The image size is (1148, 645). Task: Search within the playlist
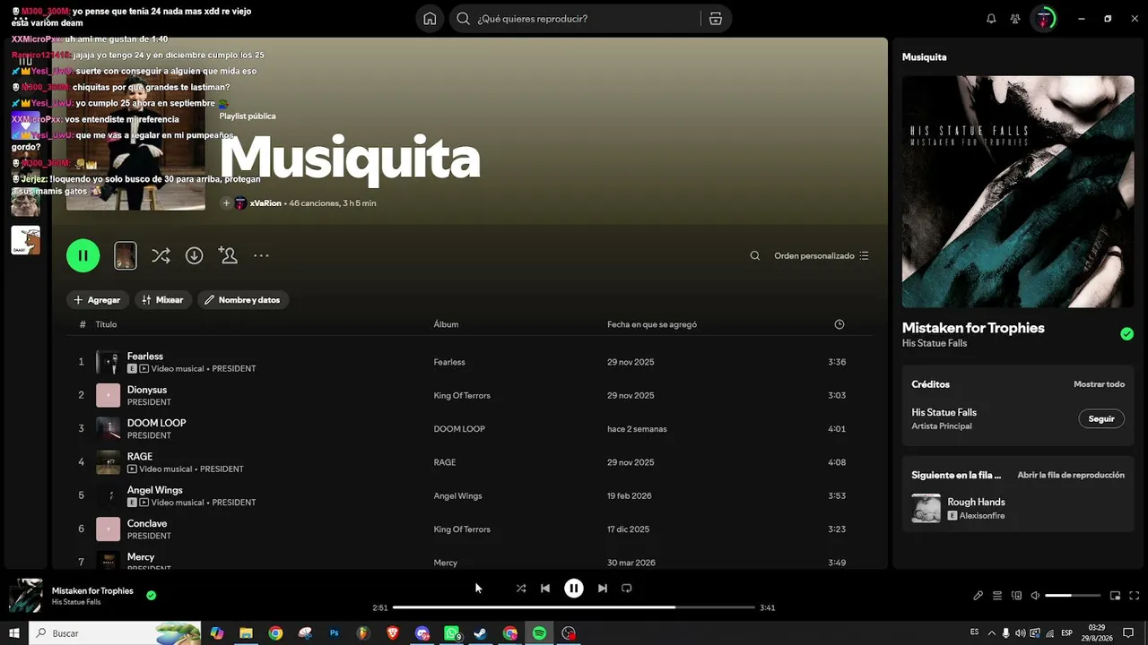(755, 256)
